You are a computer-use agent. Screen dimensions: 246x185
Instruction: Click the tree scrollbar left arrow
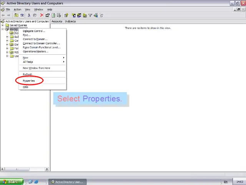[x=2, y=169]
